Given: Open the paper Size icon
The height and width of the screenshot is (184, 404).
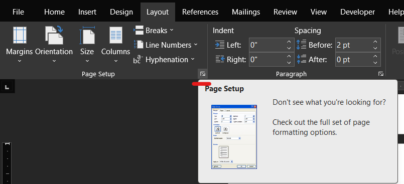Looking at the screenshot, I should click(x=87, y=35).
